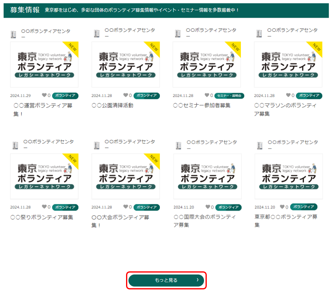This screenshot has height=291, width=332.
Task: Tap the heart on ○○マラソンのボランティア募集 card
Action: click(288, 95)
